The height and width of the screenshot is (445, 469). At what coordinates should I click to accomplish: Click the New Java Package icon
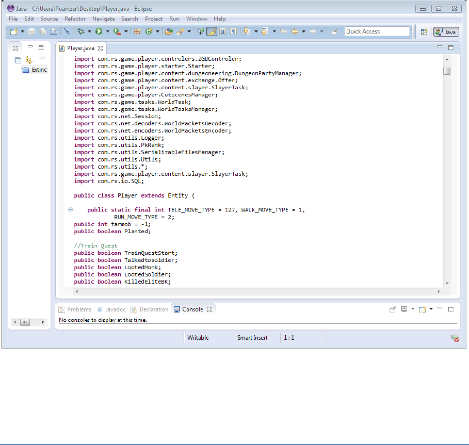pos(137,31)
